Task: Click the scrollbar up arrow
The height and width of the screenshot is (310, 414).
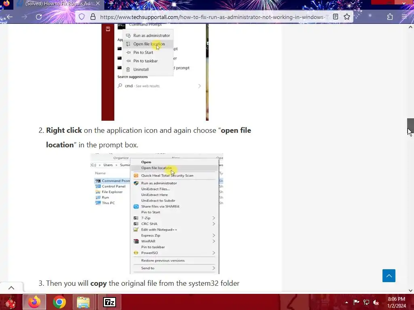Action: (x=411, y=27)
